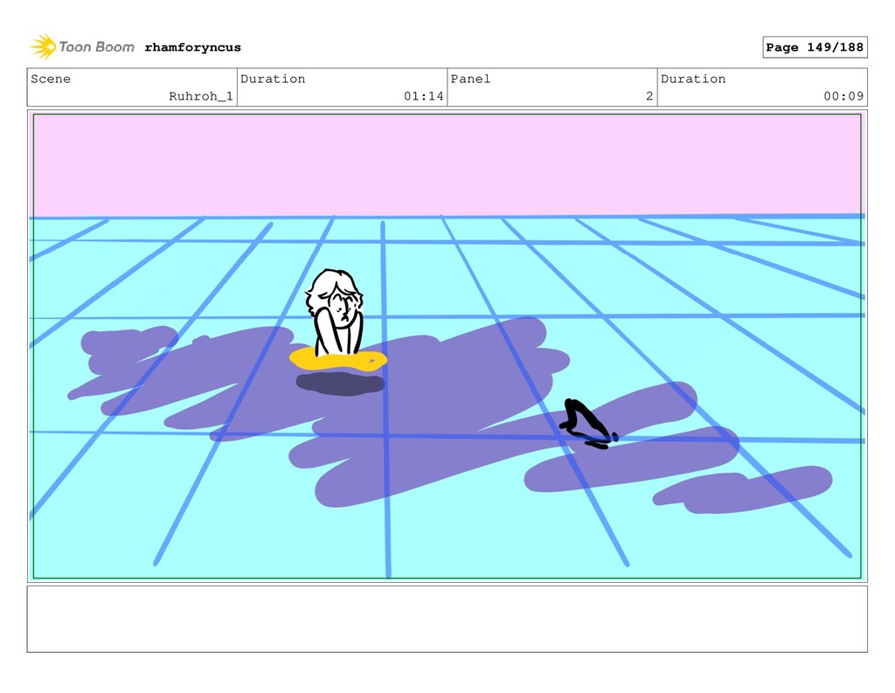Click the panel duration value 00:09
Viewport: 895px width, 693px height.
(x=843, y=96)
